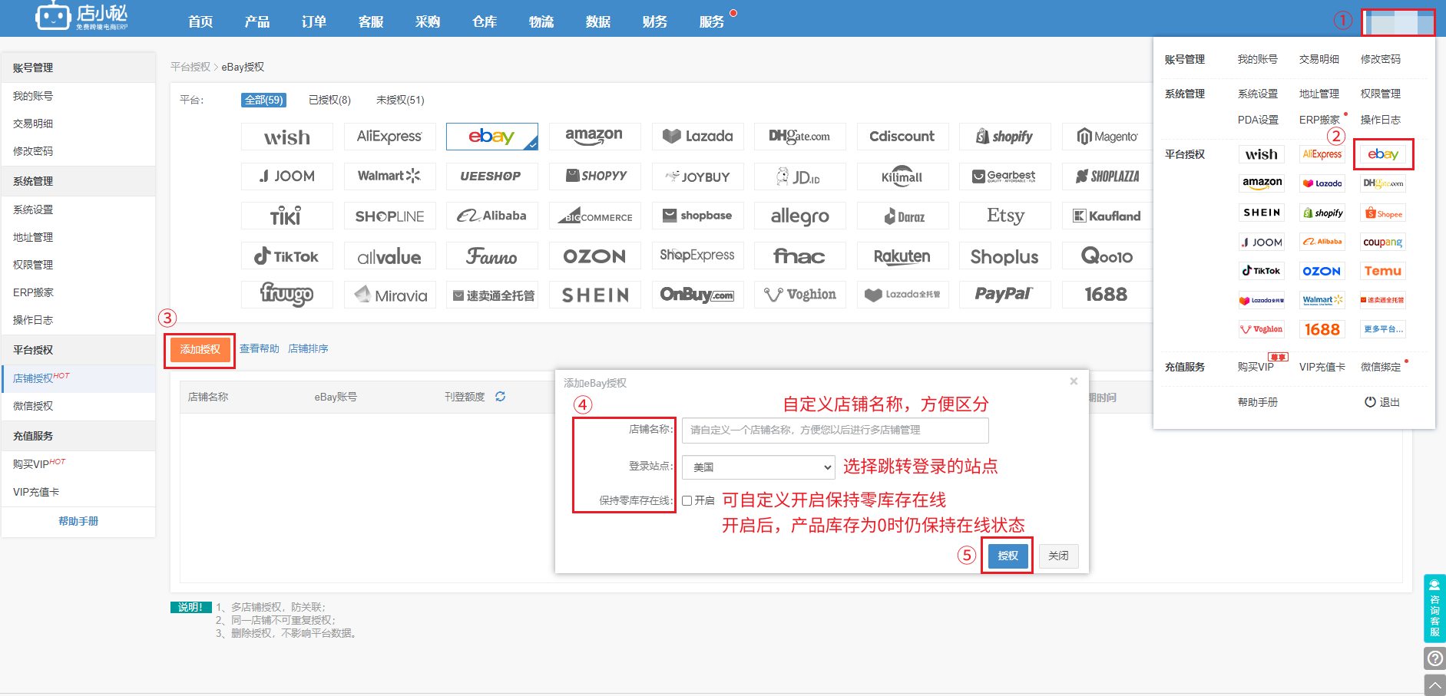The width and height of the screenshot is (1446, 696).
Task: Open VIP充值卡 in dropdown panel
Action: point(1322,367)
